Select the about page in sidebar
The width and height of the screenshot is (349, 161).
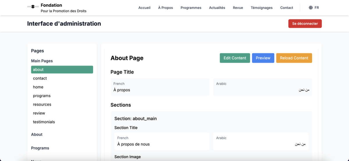point(62,70)
